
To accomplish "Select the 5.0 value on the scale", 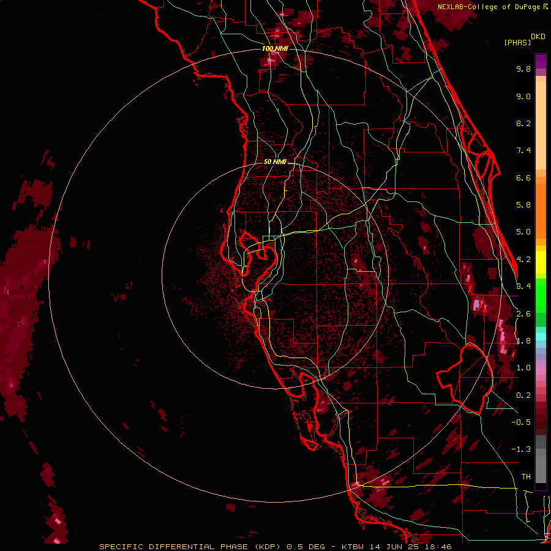I will (523, 232).
